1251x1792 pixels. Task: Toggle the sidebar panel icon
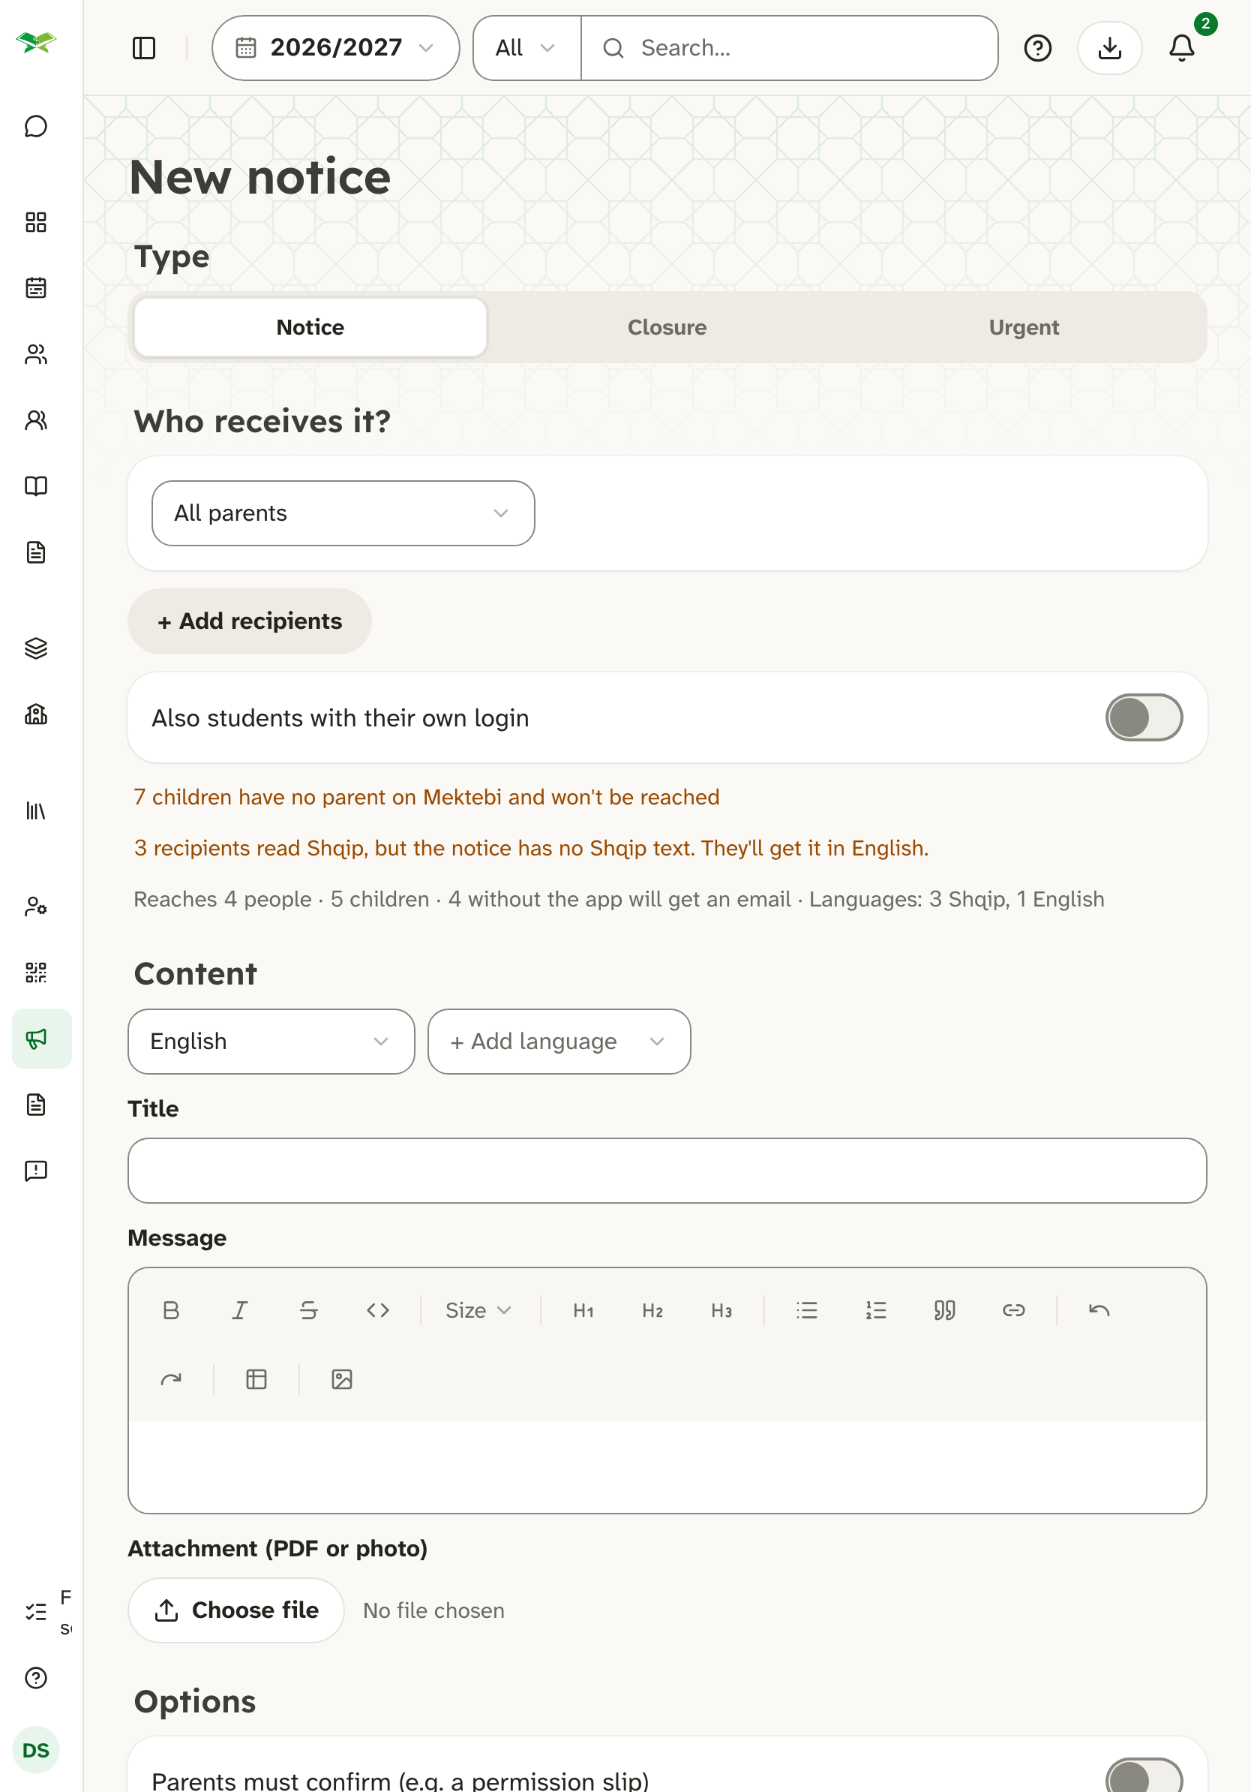pos(144,48)
